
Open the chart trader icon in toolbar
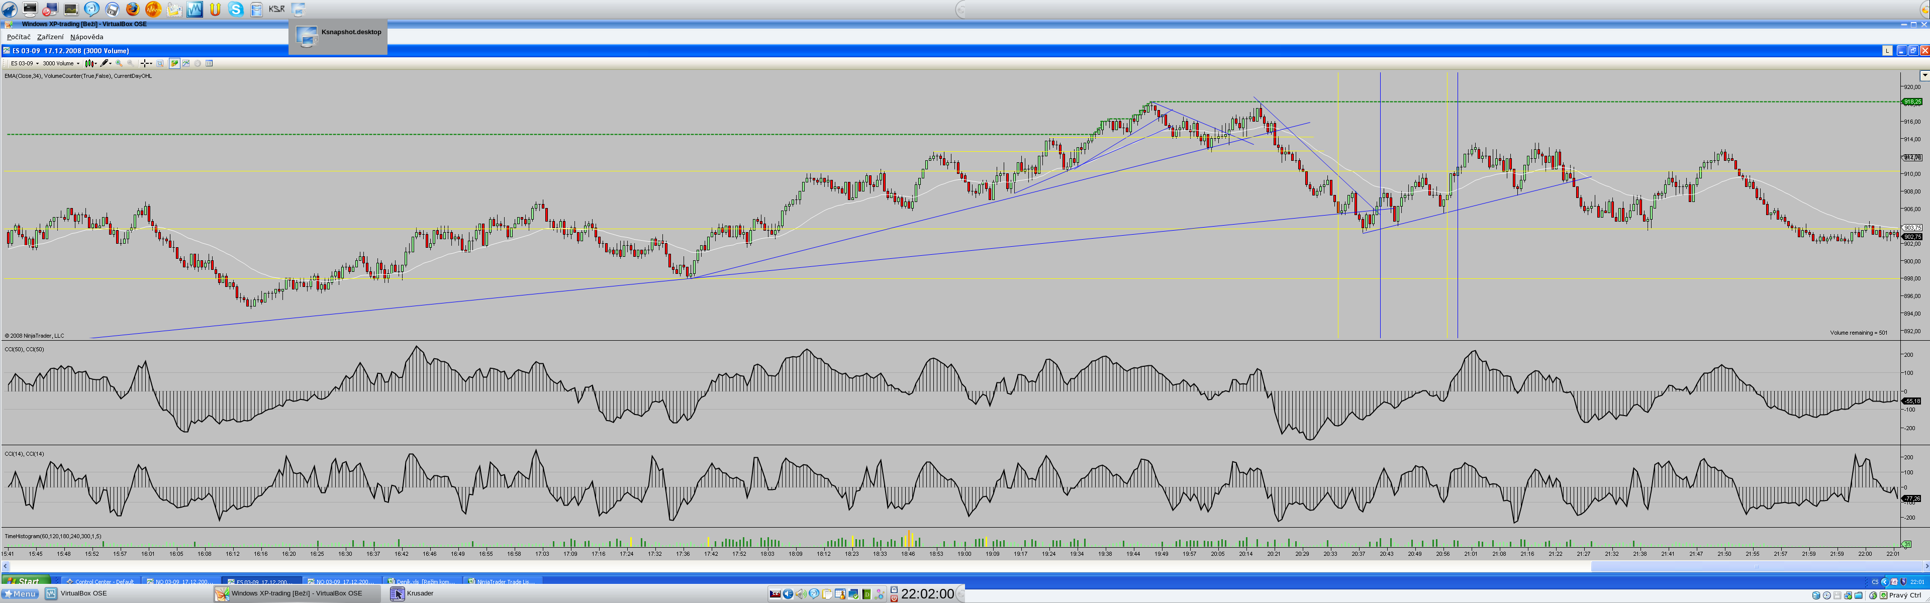point(174,64)
